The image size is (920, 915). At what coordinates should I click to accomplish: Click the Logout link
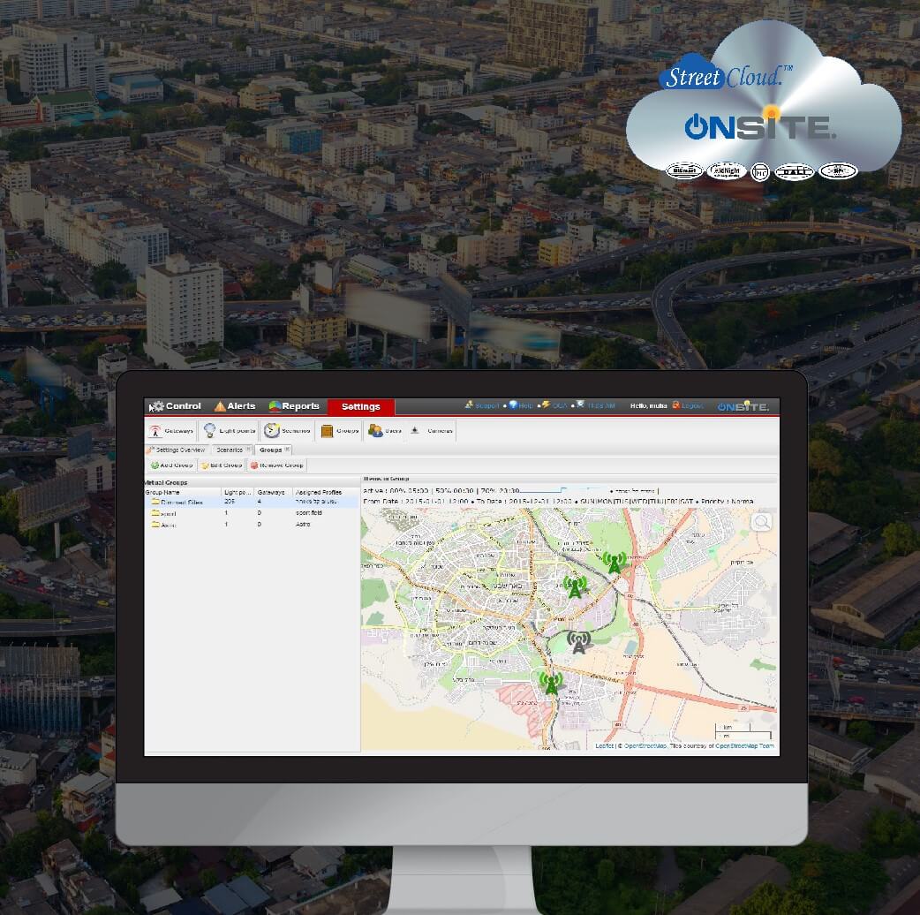point(688,405)
